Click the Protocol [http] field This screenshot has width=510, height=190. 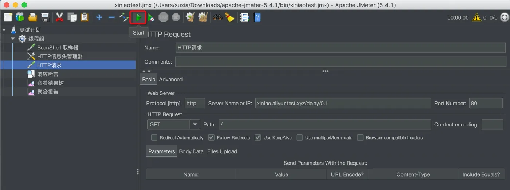coord(195,103)
